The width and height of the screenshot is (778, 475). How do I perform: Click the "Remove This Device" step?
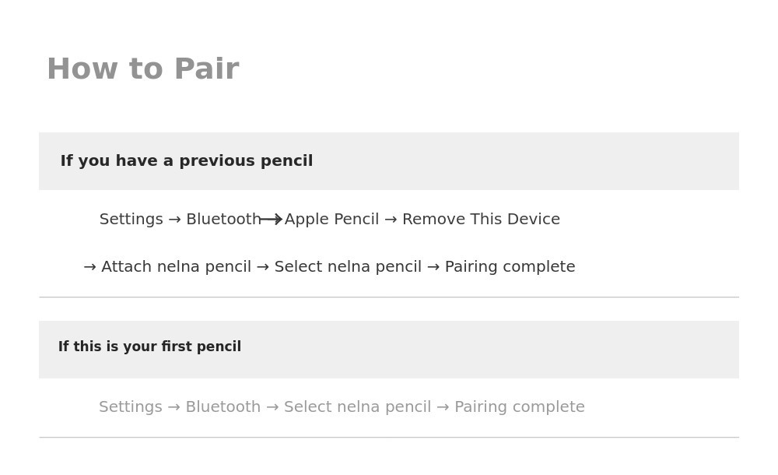pyautogui.click(x=481, y=220)
